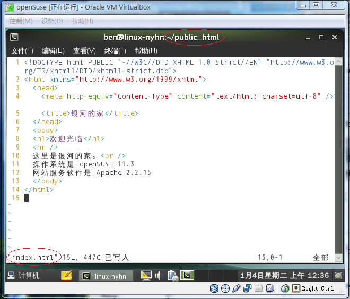Open terminal 查看(V) menu
Screen dimensions: 350x299
click(x=84, y=51)
